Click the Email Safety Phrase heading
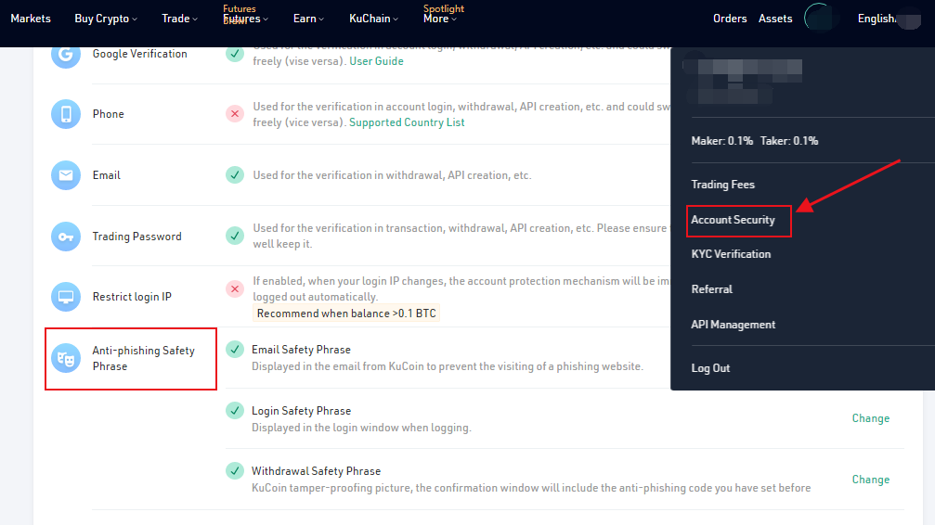The height and width of the screenshot is (525, 935). [301, 350]
